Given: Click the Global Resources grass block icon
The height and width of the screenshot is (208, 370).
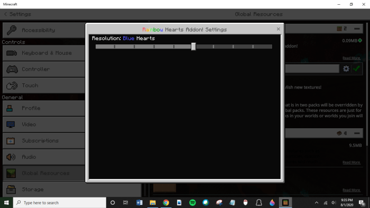Looking at the screenshot, I should coord(11,173).
